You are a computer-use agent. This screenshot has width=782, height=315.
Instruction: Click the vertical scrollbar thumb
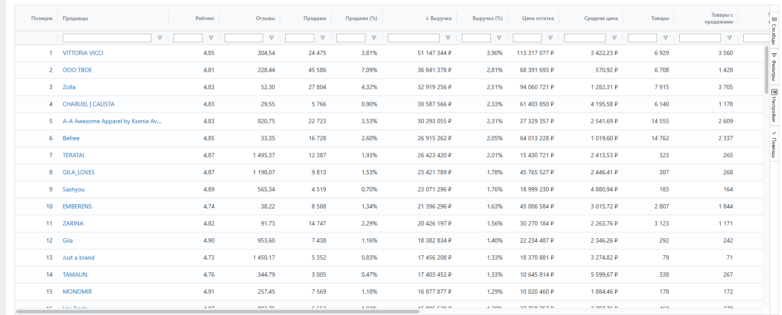(x=766, y=70)
